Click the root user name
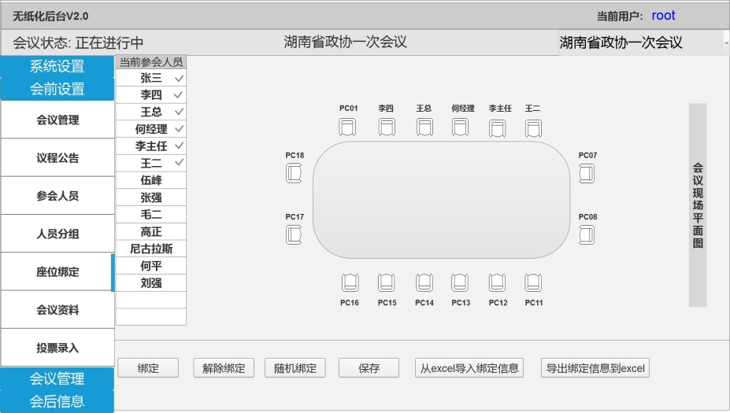 pyautogui.click(x=663, y=16)
